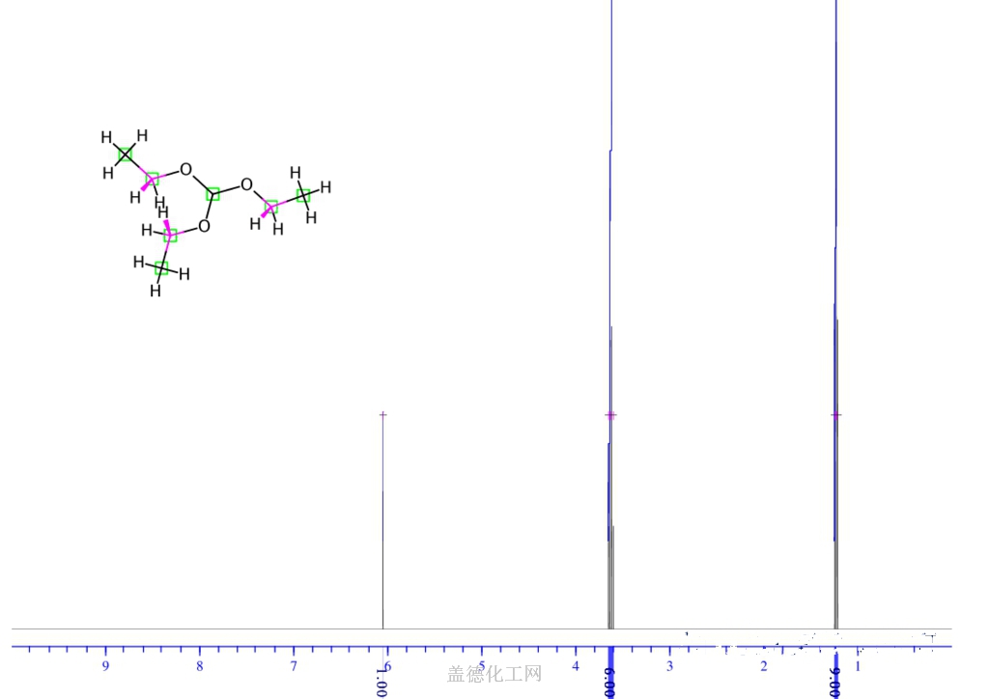Click the red peak marker at 6.0 ppm

click(x=382, y=413)
